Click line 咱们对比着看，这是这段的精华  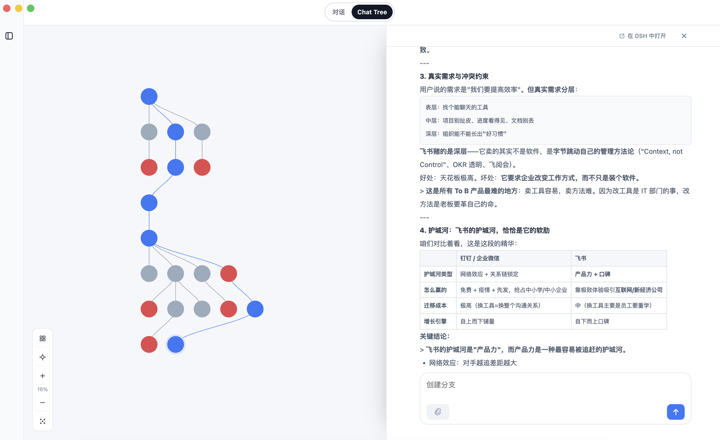pyautogui.click(x=468, y=244)
